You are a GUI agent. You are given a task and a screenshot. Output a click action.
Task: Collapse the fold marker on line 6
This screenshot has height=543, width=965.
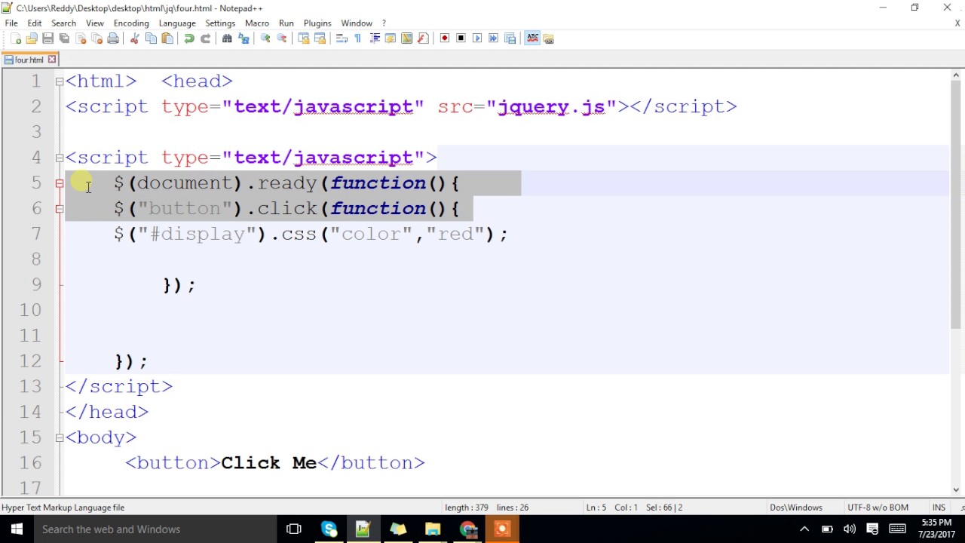click(x=60, y=209)
